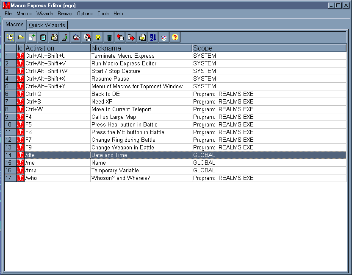Click the M icon of the F9 macro row

click(20, 148)
